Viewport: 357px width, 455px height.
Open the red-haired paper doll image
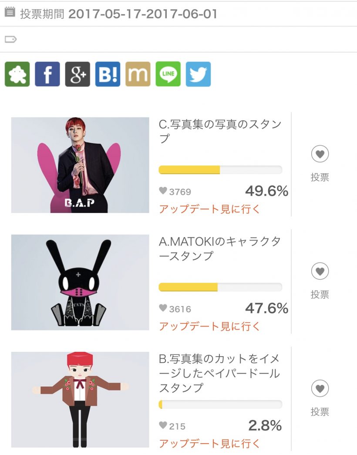click(x=80, y=400)
